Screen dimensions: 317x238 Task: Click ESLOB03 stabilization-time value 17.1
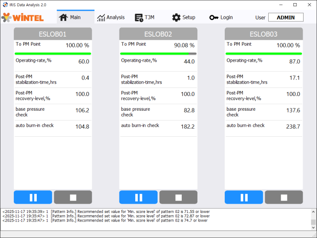coord(295,78)
